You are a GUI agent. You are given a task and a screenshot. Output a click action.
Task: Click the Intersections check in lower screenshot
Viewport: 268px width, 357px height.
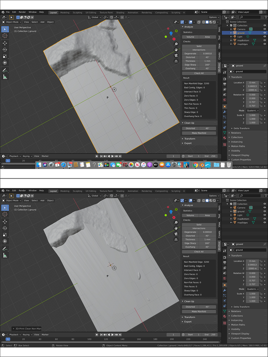click(x=199, y=228)
